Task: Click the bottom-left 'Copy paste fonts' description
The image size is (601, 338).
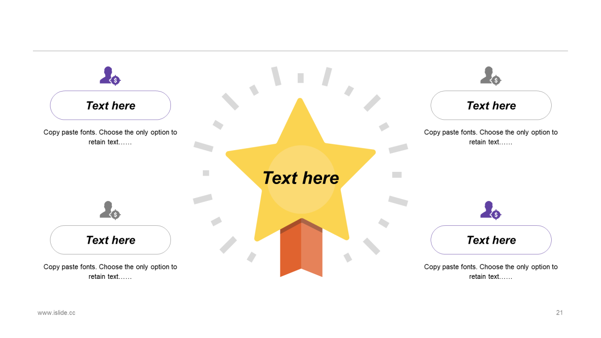Action: [110, 271]
